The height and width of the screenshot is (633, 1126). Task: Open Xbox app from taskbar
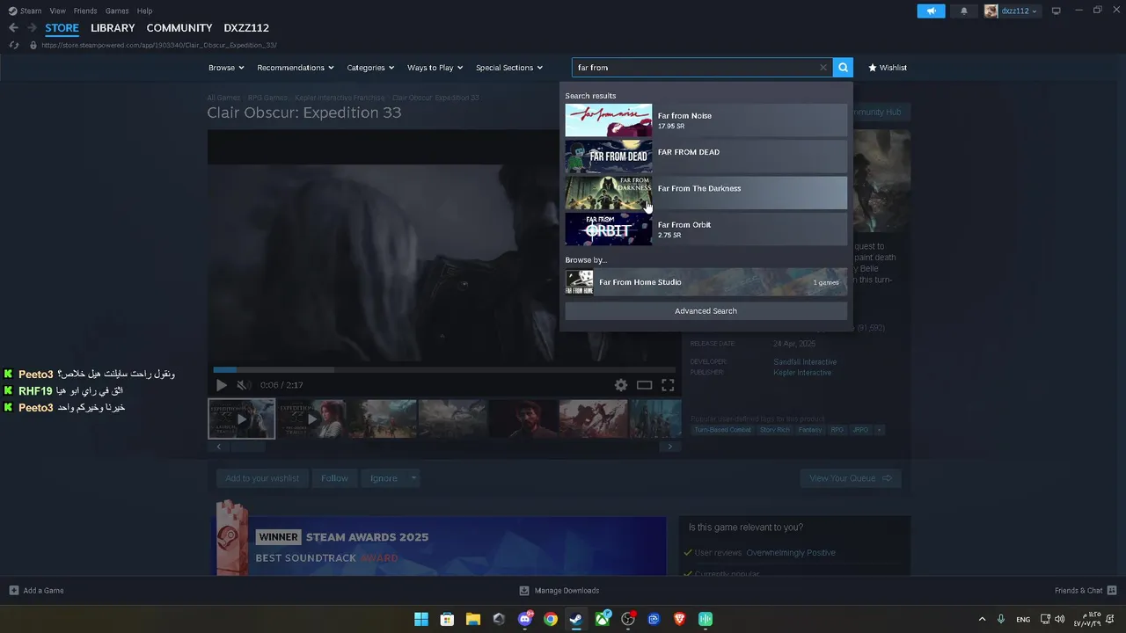click(603, 619)
